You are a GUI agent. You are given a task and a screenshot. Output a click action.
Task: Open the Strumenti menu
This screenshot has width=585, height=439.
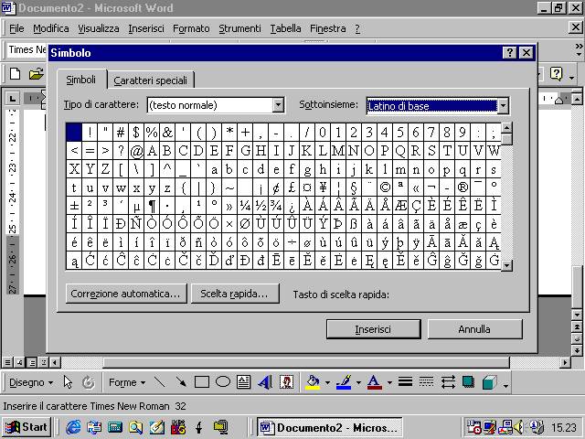click(239, 28)
